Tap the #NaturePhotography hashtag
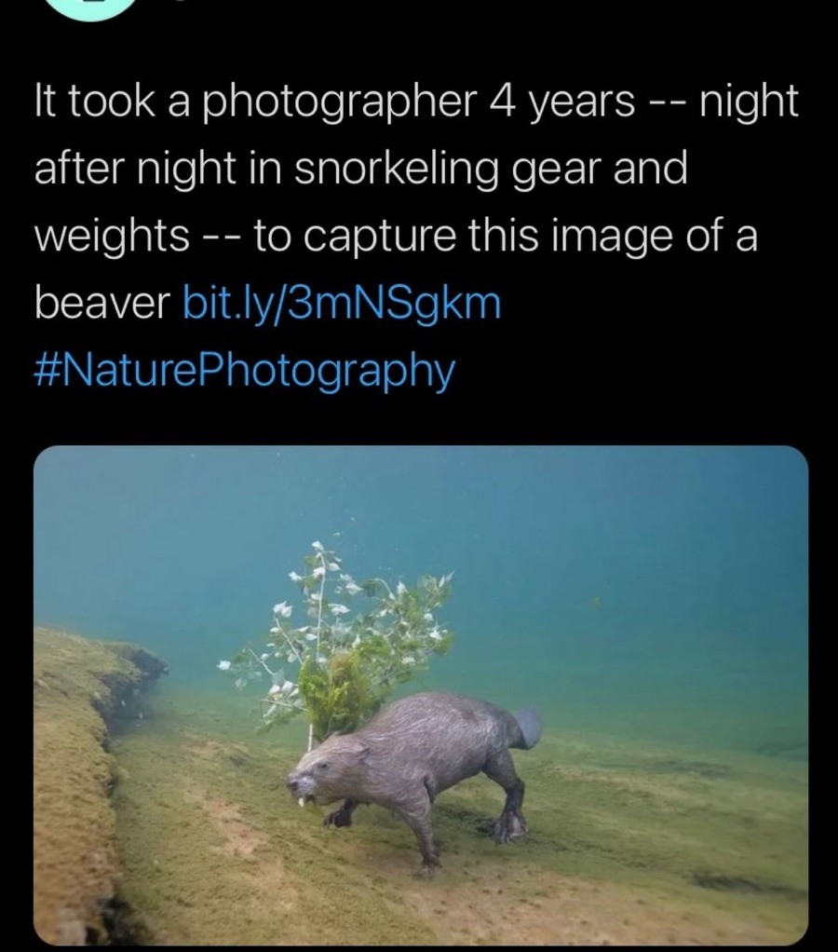Viewport: 838px width, 952px height. [244, 371]
